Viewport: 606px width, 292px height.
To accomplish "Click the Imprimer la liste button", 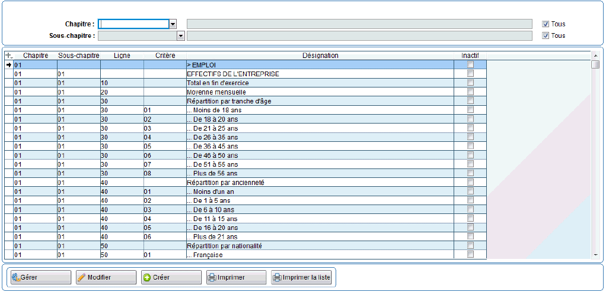I will (x=301, y=277).
